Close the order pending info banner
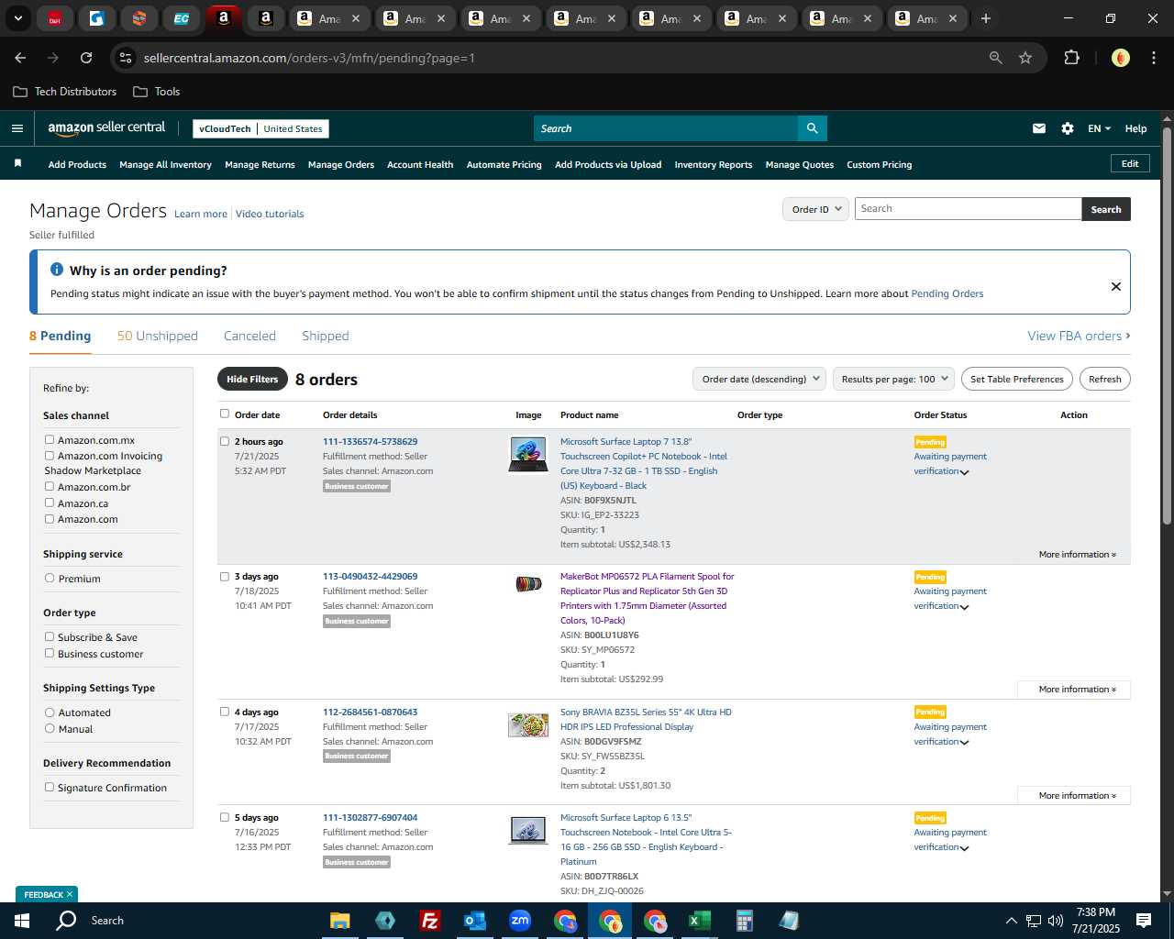Image resolution: width=1174 pixels, height=939 pixels. [x=1115, y=286]
